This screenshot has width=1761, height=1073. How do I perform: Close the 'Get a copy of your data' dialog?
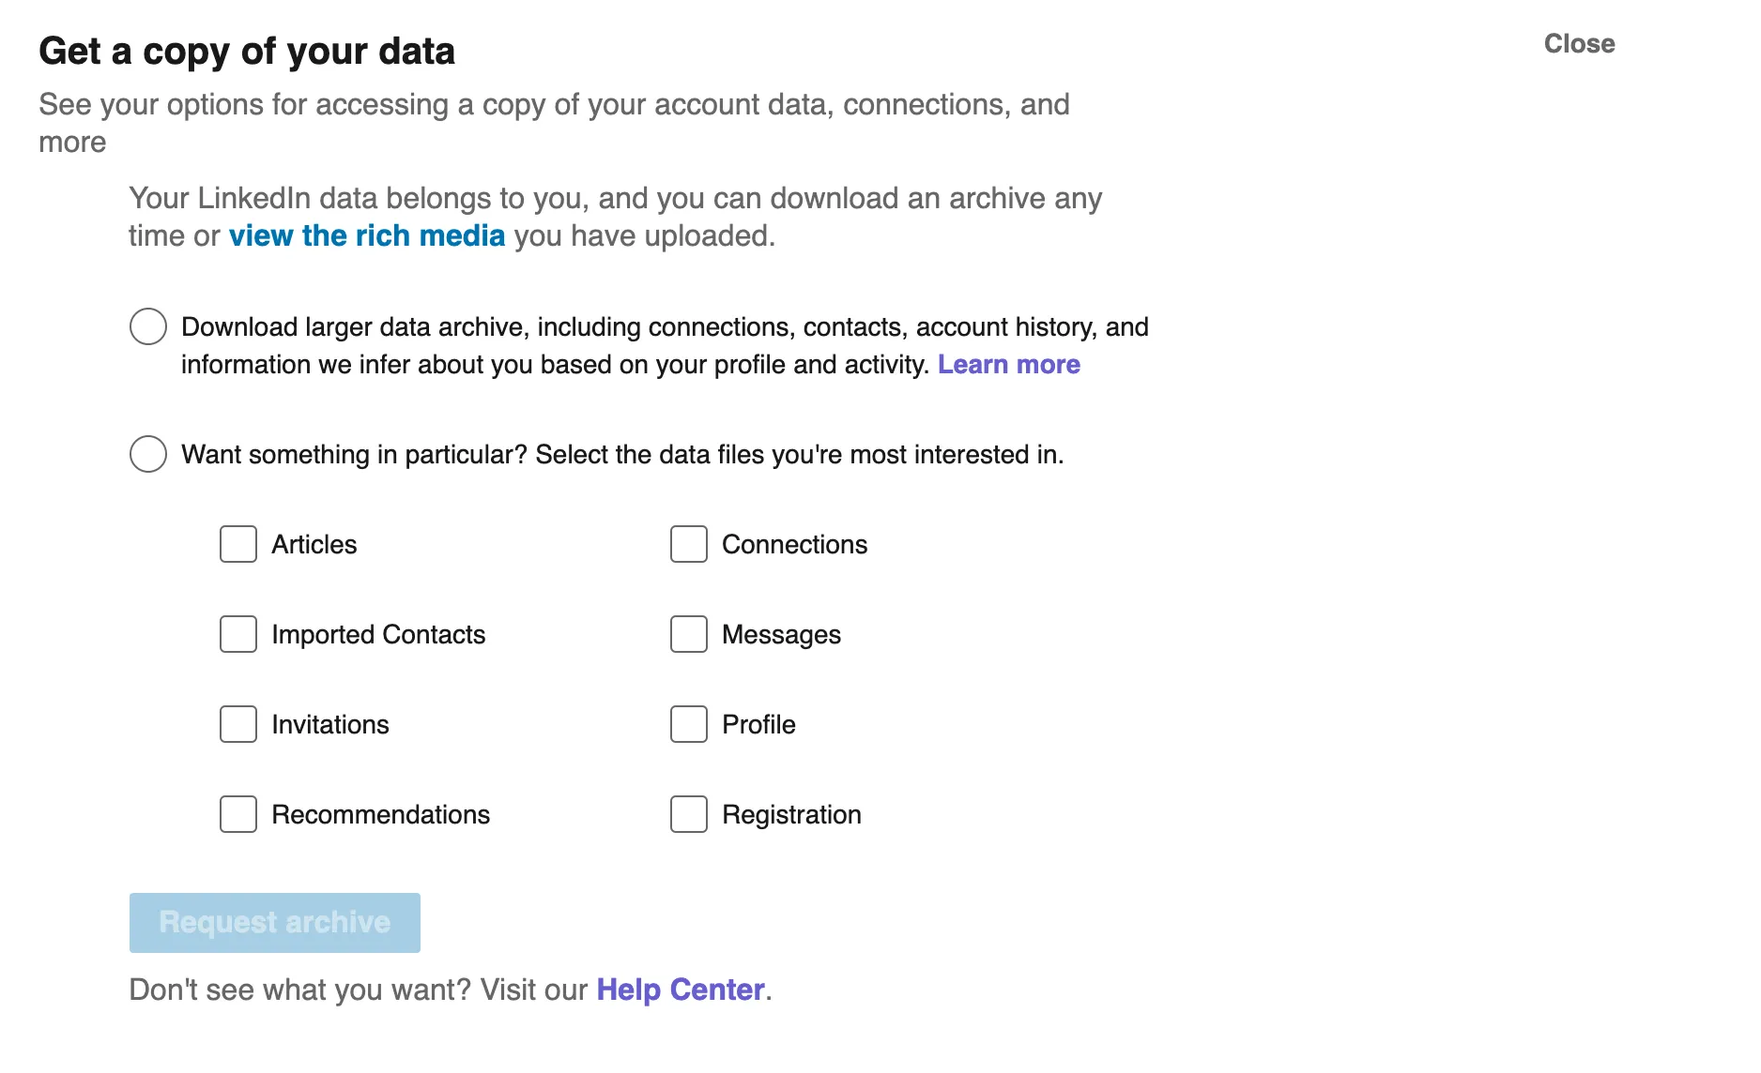[x=1580, y=43]
